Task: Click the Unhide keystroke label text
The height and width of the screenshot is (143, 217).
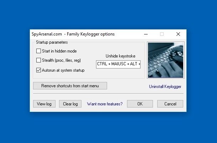Action: [120, 56]
